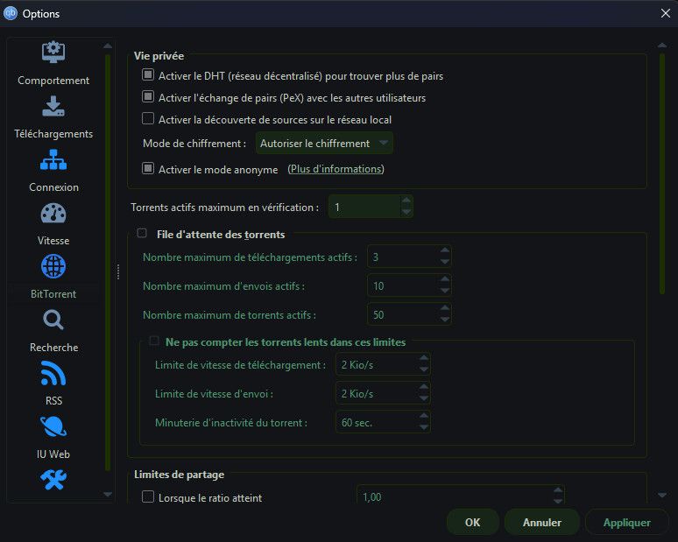Open the Mode de chiffrement dropdown

pos(324,144)
